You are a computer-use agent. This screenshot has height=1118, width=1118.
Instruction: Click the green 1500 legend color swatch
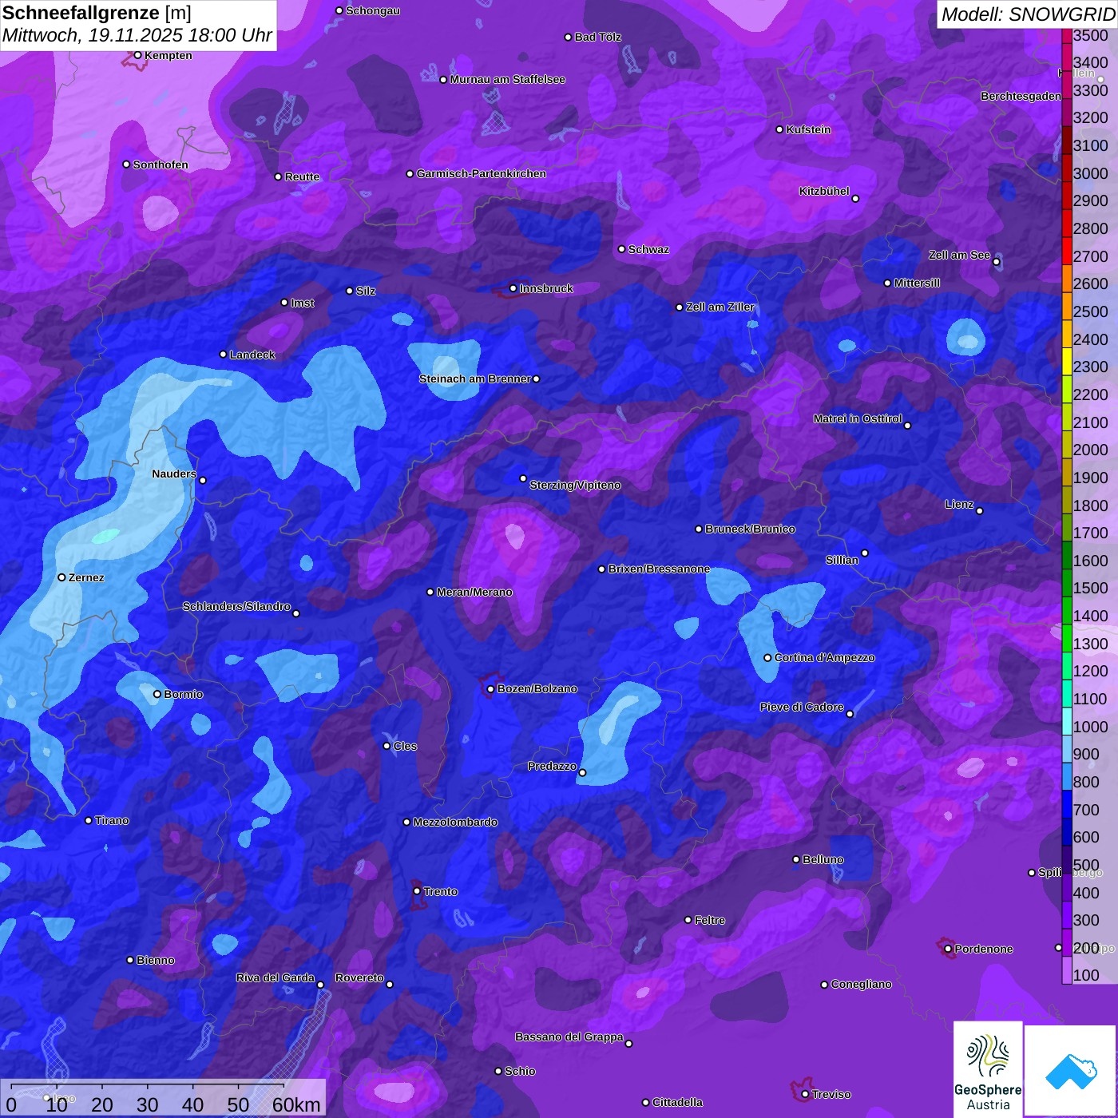pos(1067,583)
